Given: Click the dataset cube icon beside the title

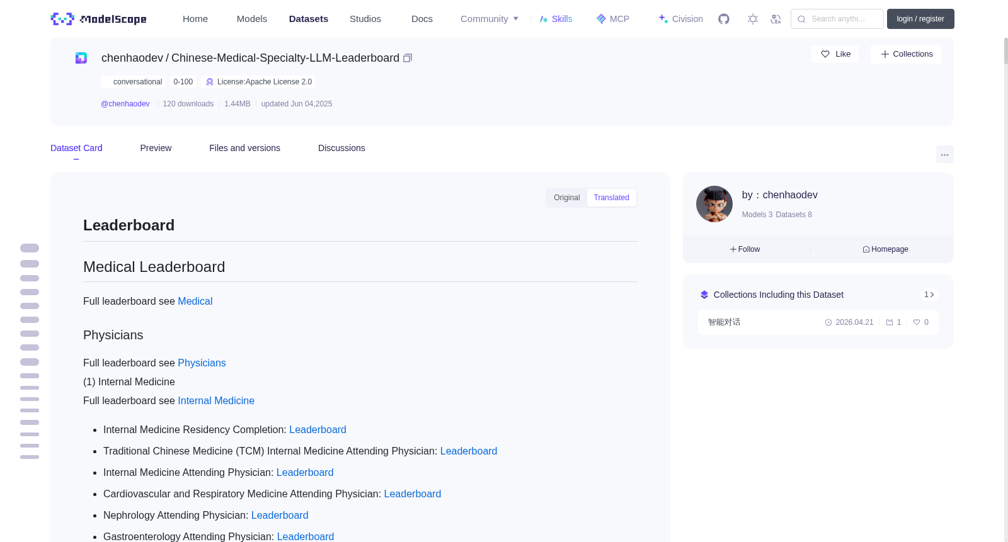Looking at the screenshot, I should 81,58.
